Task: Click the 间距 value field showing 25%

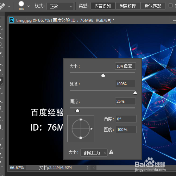Action: click(125, 101)
